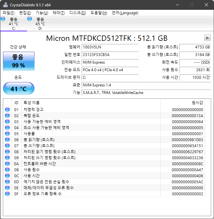The height and width of the screenshot is (219, 214).
Task: Click status orb of row 04 최소 사용 가능한 예비 영역
Action: (7, 128)
